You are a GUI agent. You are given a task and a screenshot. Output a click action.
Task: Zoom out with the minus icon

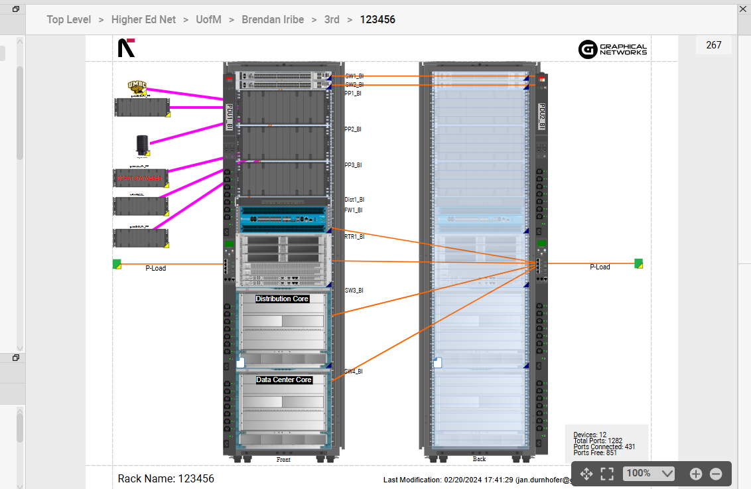click(716, 474)
